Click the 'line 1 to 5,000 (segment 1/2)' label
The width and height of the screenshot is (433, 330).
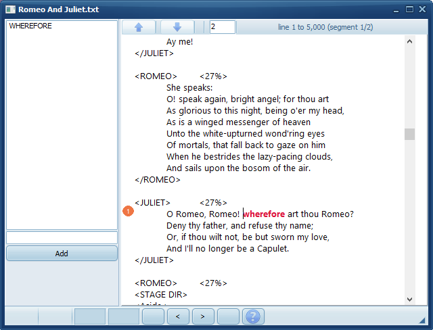(325, 27)
